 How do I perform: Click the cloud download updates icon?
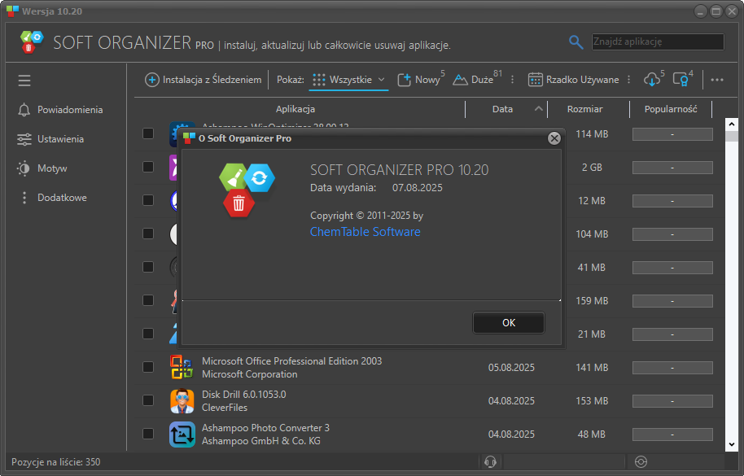[x=654, y=79]
